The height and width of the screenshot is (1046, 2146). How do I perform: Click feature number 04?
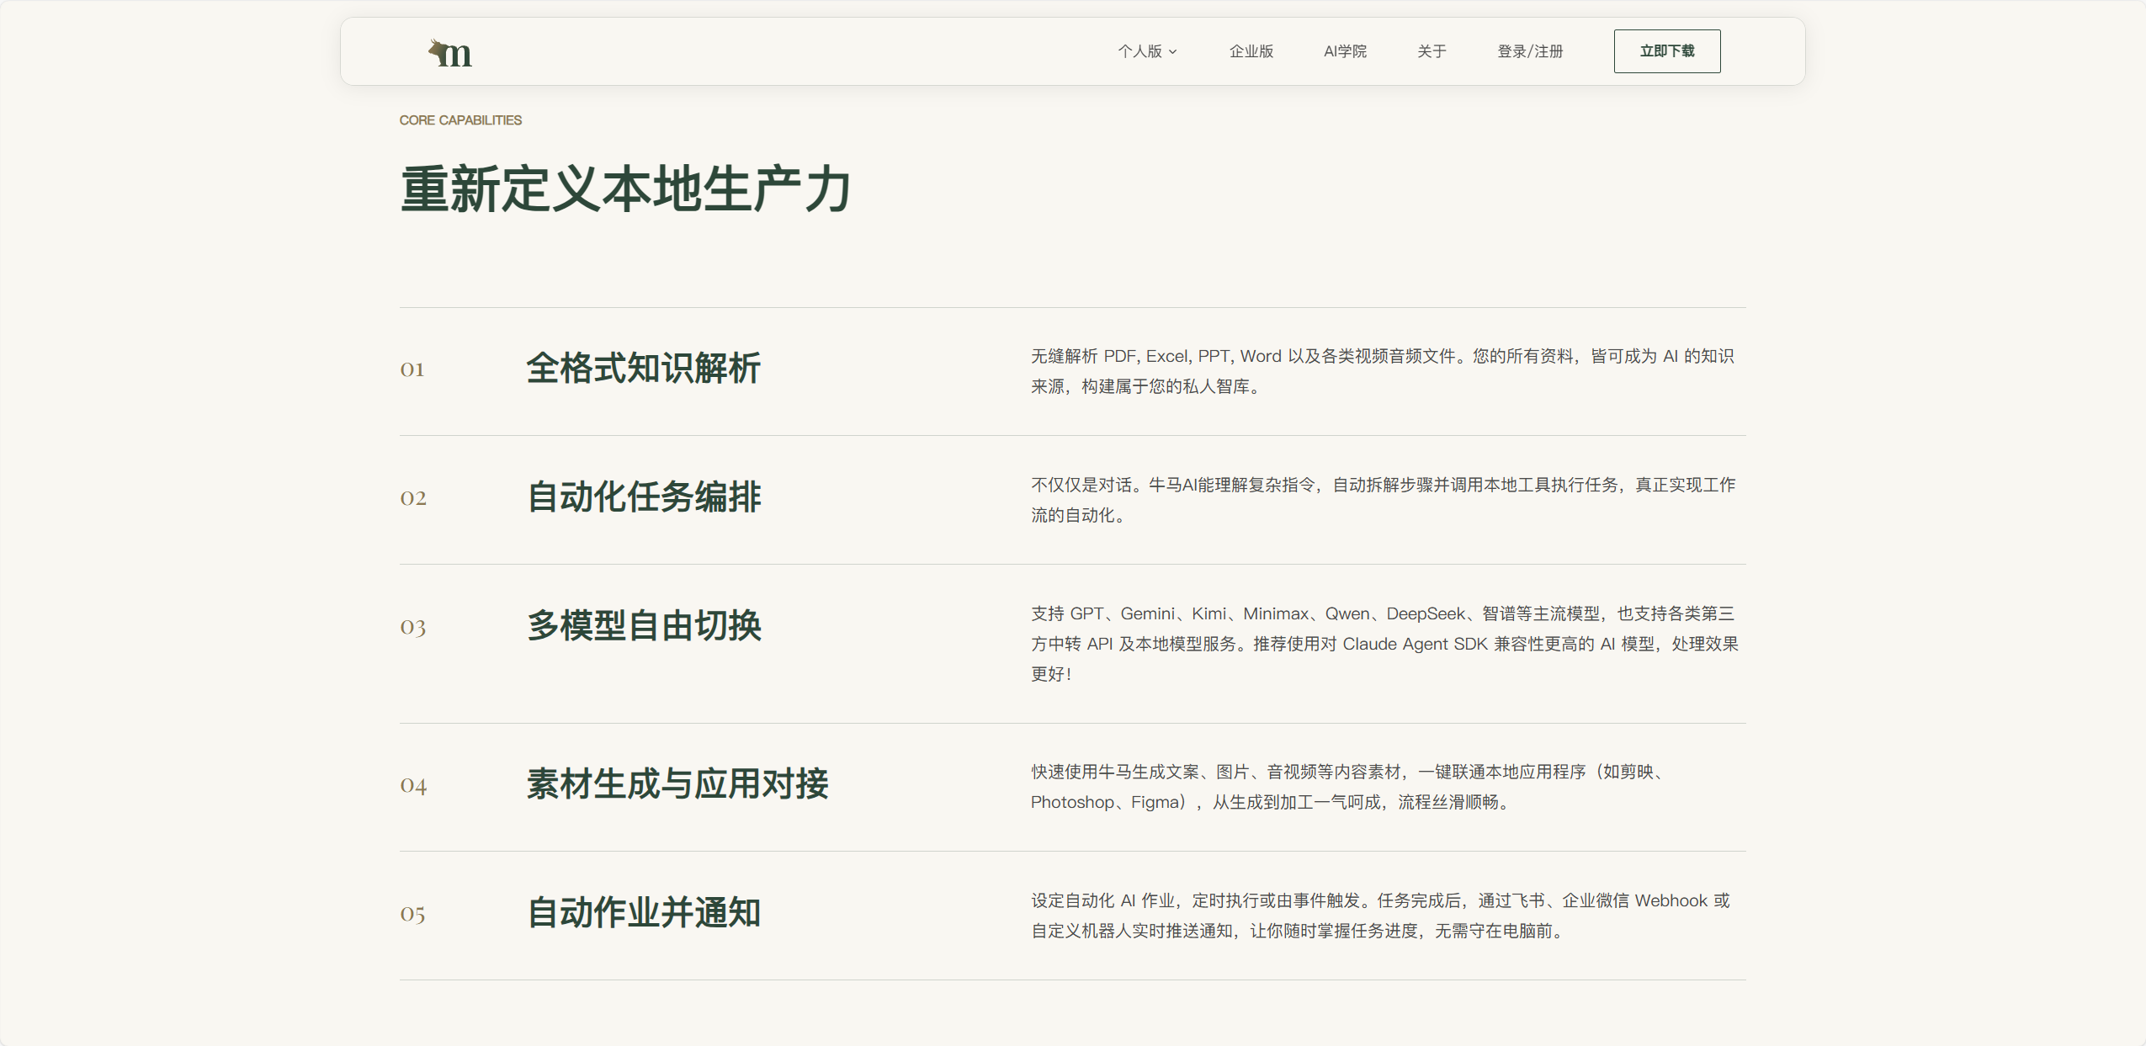(x=413, y=785)
